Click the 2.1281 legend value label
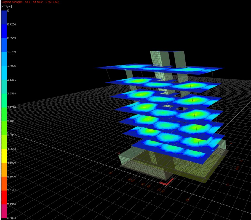 [12, 80]
